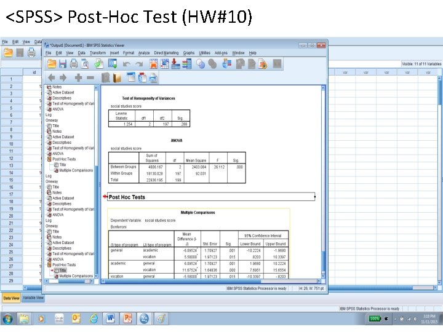Click the 95% Confidence Interval header

[x=263, y=235]
